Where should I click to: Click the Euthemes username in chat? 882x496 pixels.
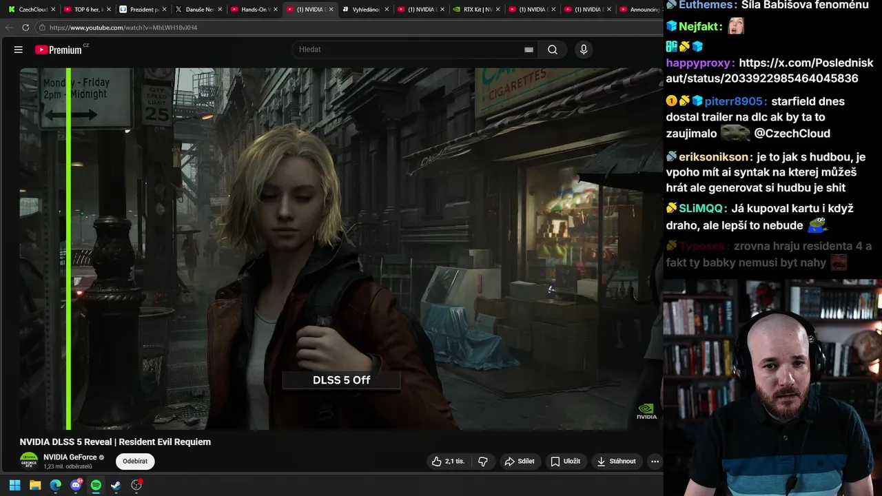(x=706, y=5)
